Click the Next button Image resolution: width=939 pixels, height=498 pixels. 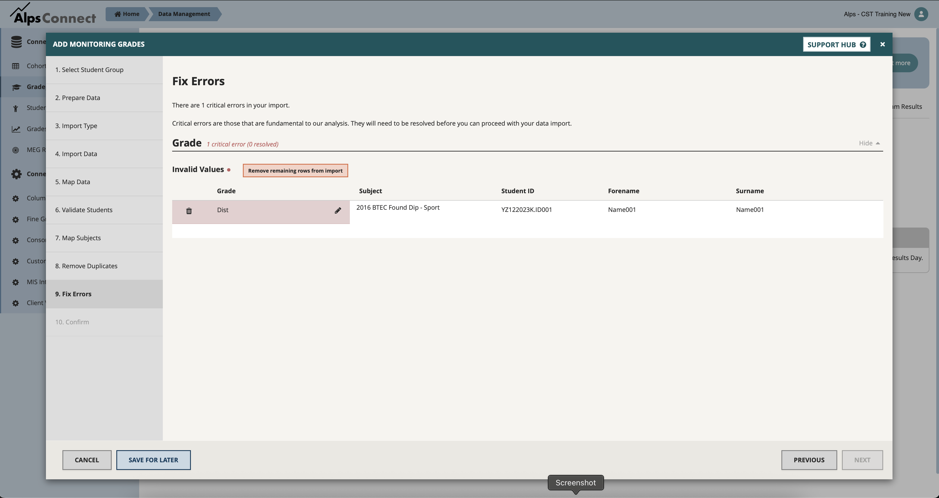point(862,460)
